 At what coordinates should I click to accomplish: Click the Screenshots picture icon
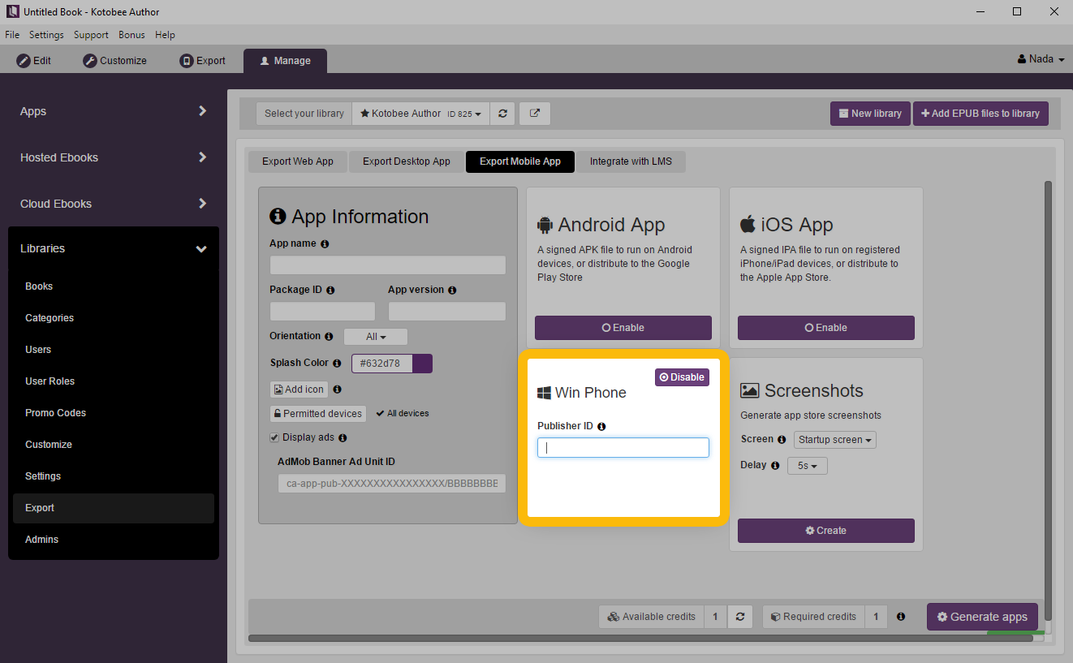point(749,391)
